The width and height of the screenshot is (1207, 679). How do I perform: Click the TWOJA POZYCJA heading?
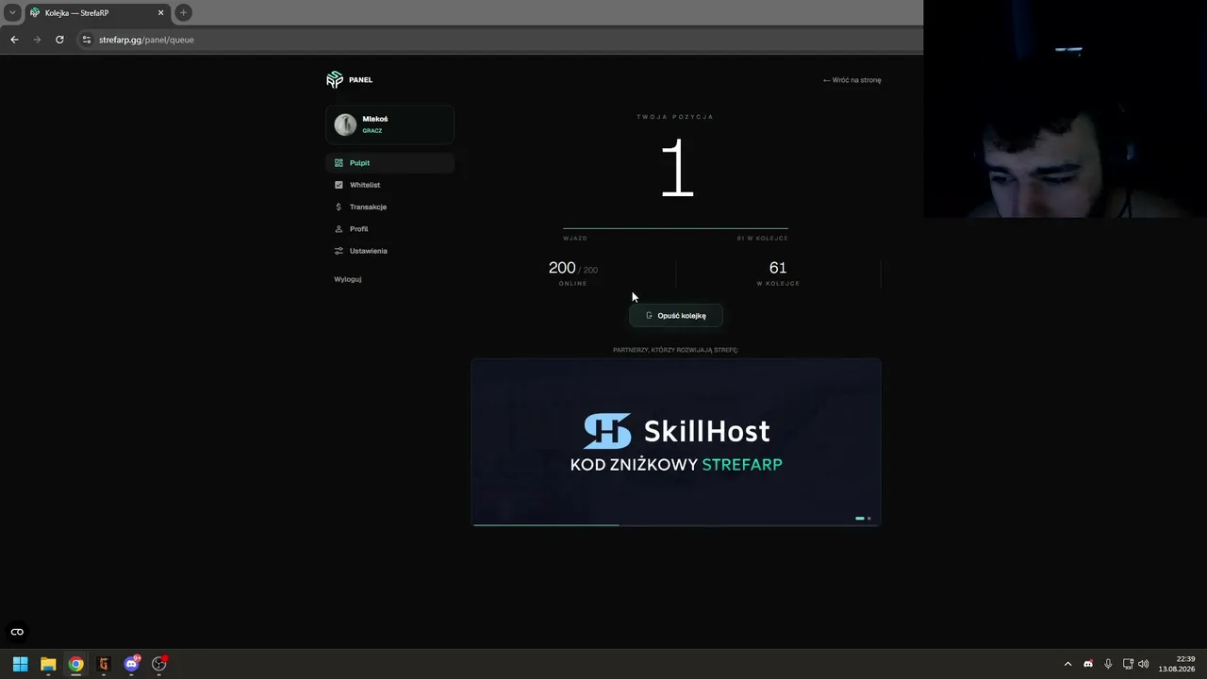[675, 117]
